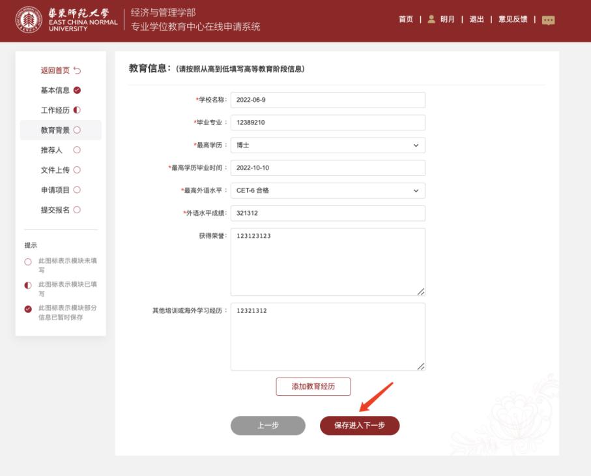Click the 提示 legend label

pyautogui.click(x=31, y=245)
